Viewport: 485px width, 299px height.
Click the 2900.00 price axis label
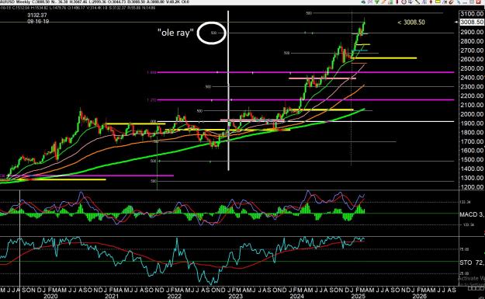[x=472, y=32]
